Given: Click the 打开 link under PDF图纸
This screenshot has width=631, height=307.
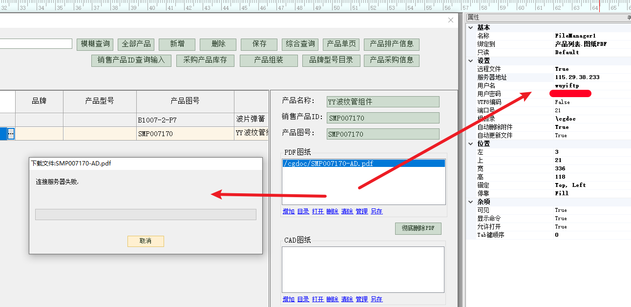Looking at the screenshot, I should (x=317, y=211).
